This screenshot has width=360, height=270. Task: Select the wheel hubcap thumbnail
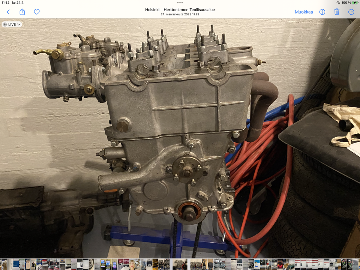(91, 264)
